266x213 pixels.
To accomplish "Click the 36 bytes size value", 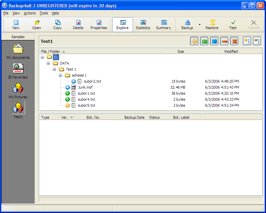I will coord(178,93).
